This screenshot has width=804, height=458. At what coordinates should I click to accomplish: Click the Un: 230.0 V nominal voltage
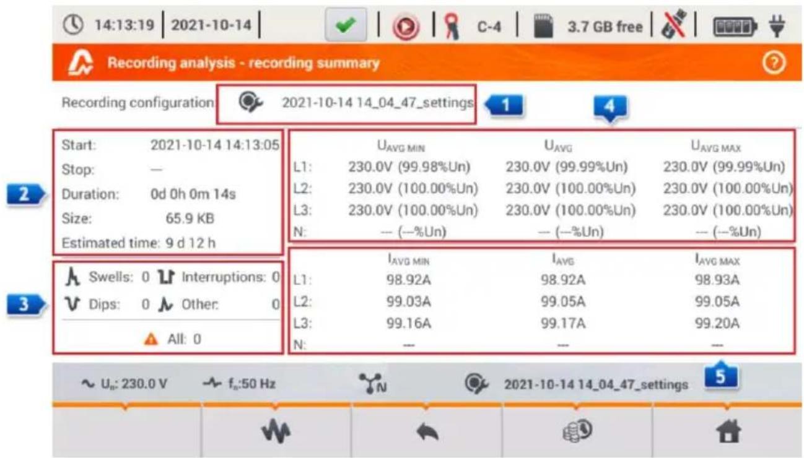pyautogui.click(x=123, y=384)
